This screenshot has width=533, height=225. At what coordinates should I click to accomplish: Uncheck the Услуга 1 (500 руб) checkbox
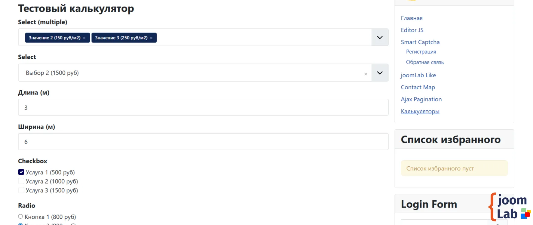21,172
